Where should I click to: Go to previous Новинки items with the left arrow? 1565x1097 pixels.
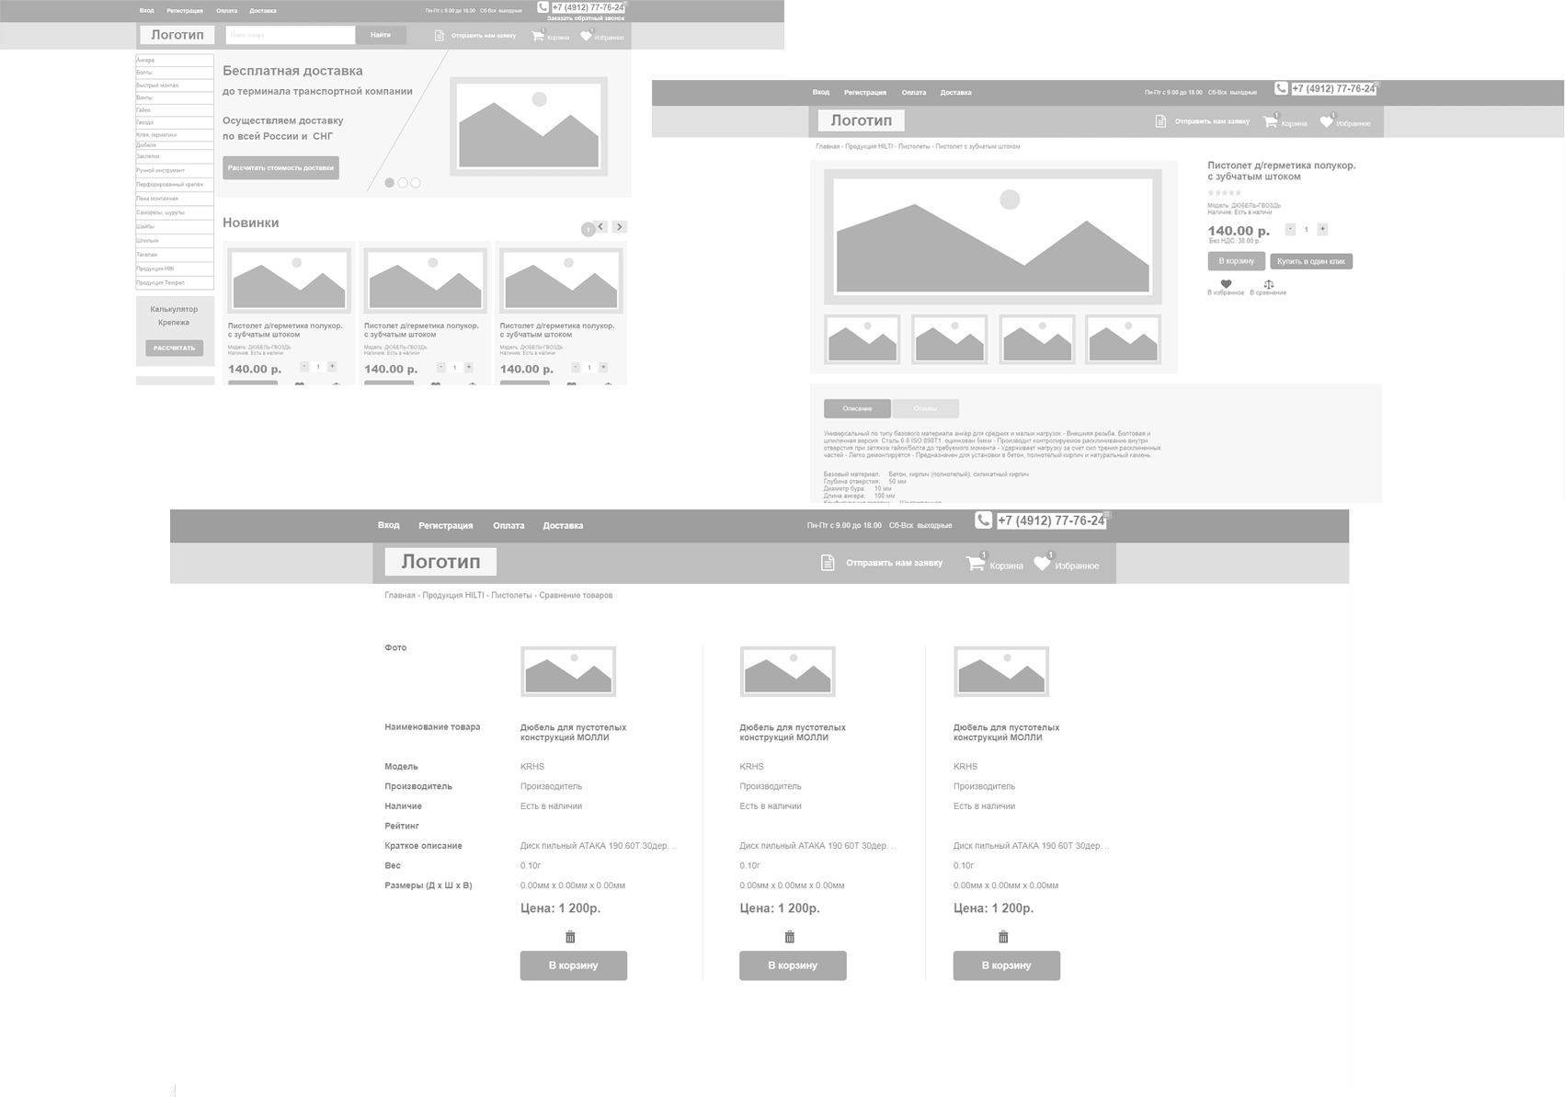click(x=601, y=226)
